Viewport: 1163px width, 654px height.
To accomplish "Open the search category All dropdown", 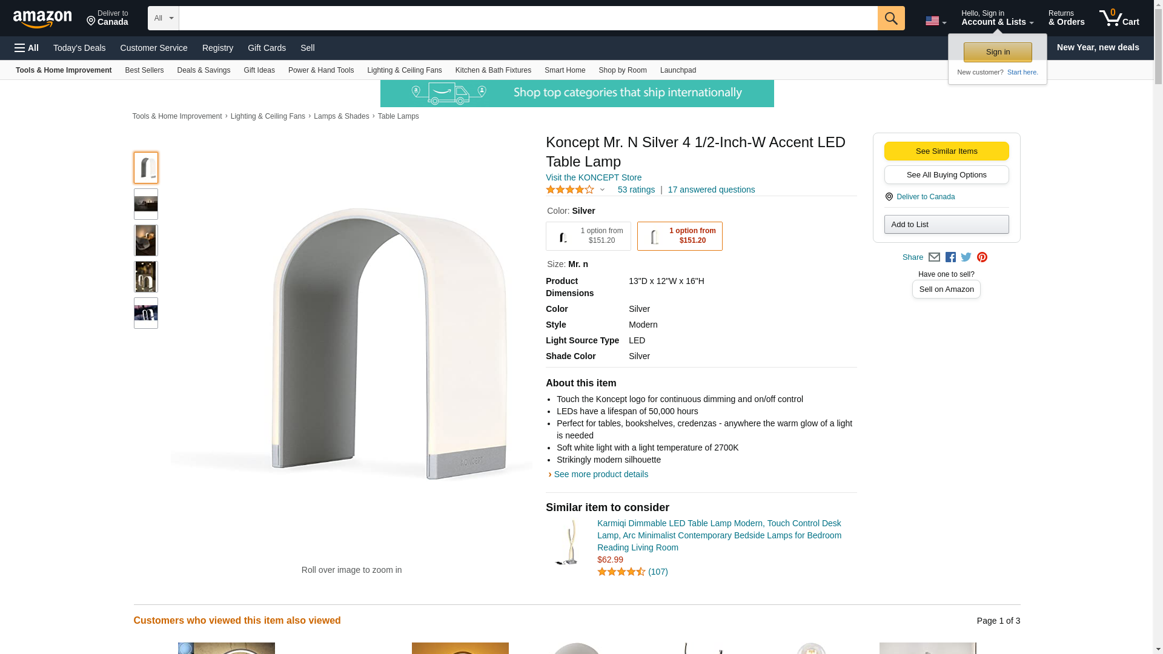I will pyautogui.click(x=163, y=18).
